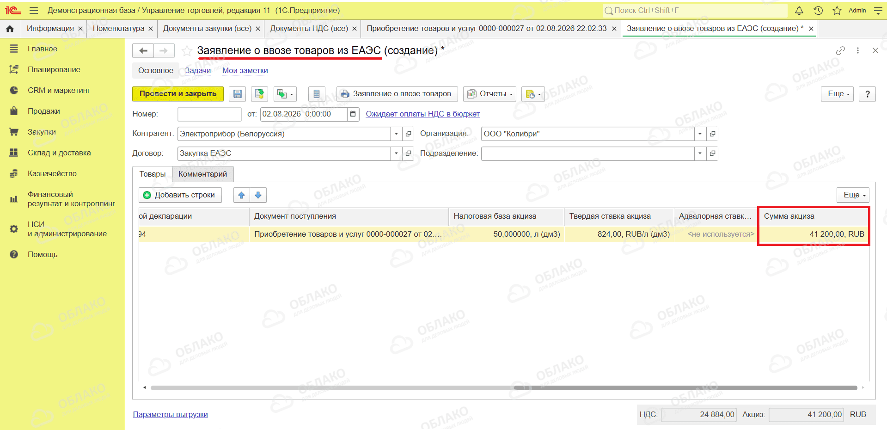Open the Склад и доставка section
The height and width of the screenshot is (430, 887).
pos(59,153)
